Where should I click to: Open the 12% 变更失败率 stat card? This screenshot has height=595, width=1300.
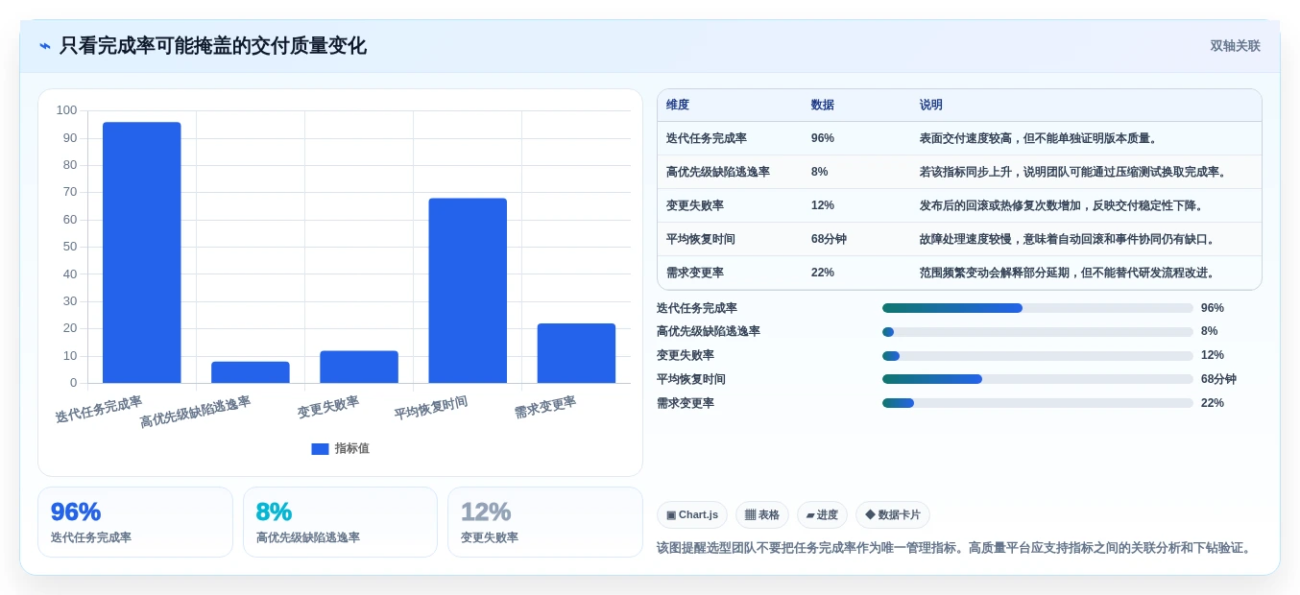pyautogui.click(x=545, y=522)
